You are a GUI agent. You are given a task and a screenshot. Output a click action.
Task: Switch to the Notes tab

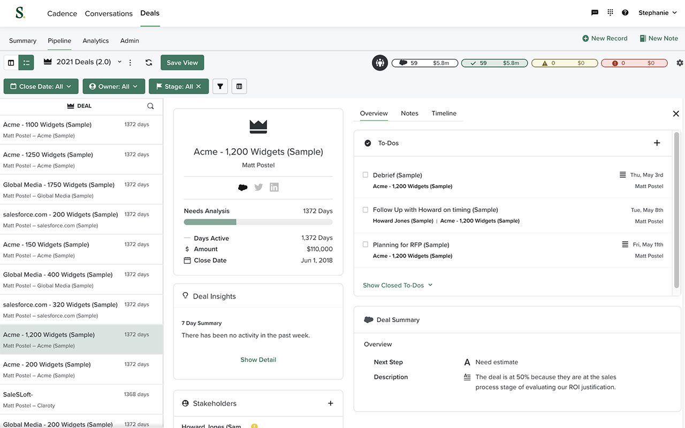[x=409, y=113]
